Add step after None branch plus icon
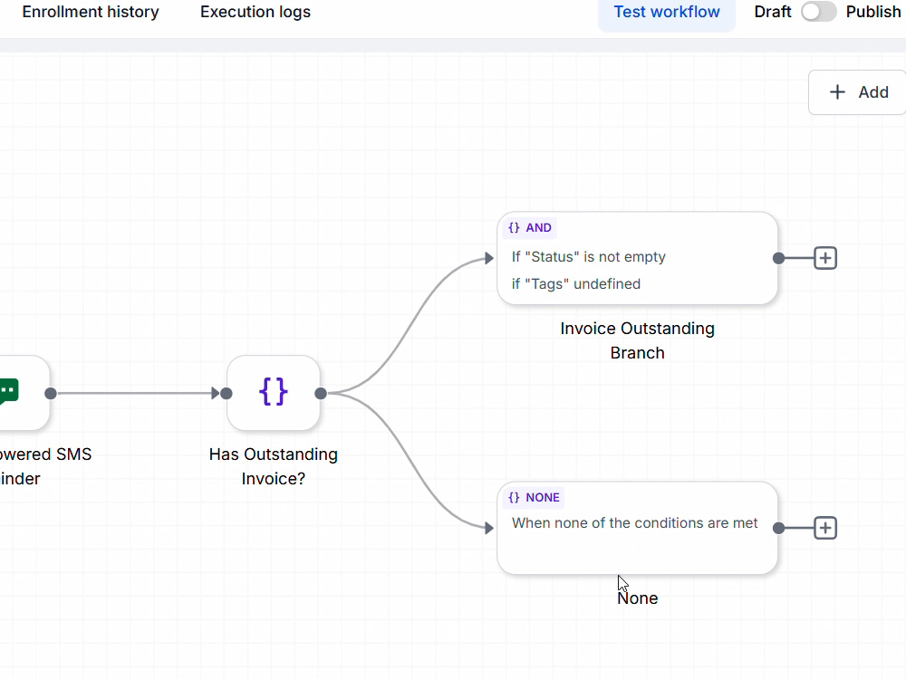 click(825, 528)
